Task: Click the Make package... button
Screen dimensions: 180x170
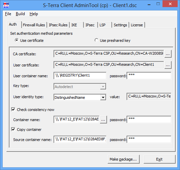Action: pos(123,159)
